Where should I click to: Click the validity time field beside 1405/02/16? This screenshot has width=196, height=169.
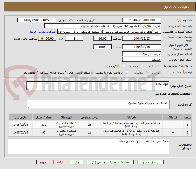pos(103,47)
